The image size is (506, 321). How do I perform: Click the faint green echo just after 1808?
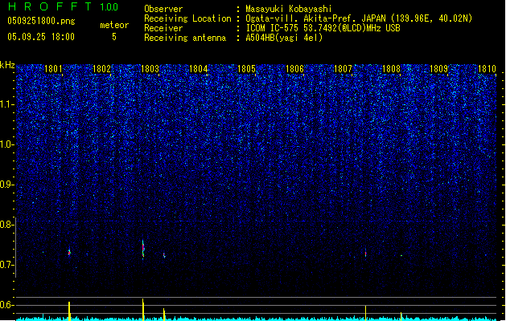(401, 256)
